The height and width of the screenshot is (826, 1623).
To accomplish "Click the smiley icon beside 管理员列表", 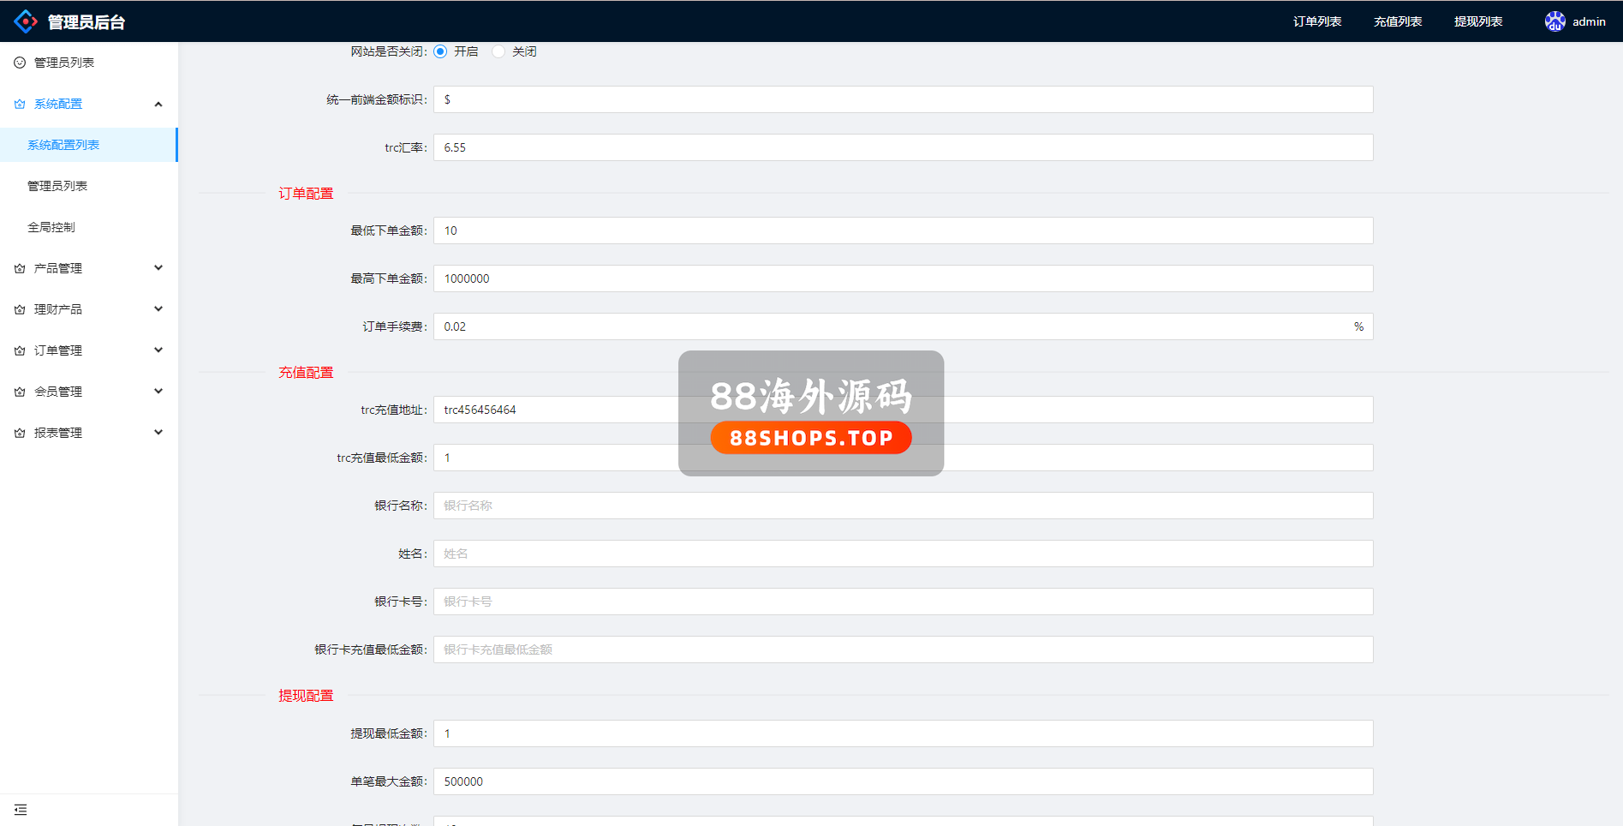I will pos(20,63).
